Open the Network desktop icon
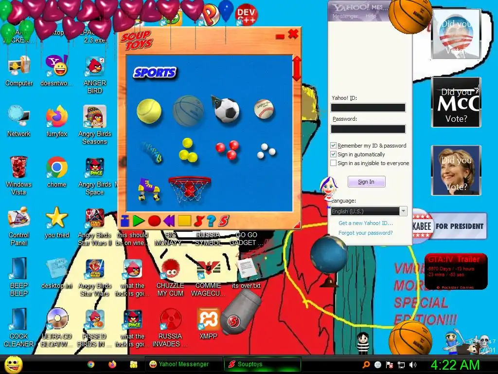 click(x=19, y=121)
